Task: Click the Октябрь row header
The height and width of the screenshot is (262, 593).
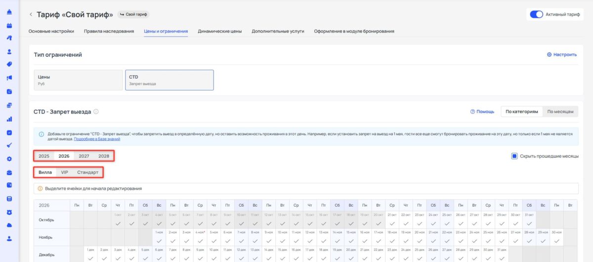Action: click(x=52, y=220)
